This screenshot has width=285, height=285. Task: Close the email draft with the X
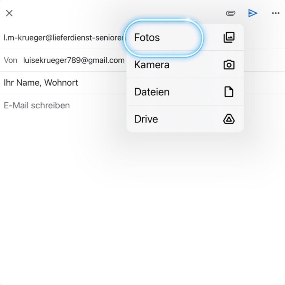pyautogui.click(x=9, y=13)
